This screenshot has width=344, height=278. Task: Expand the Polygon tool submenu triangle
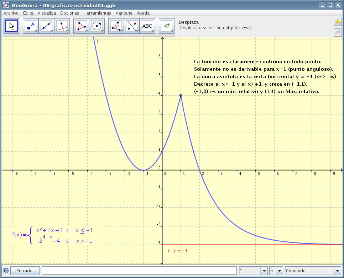(x=87, y=31)
